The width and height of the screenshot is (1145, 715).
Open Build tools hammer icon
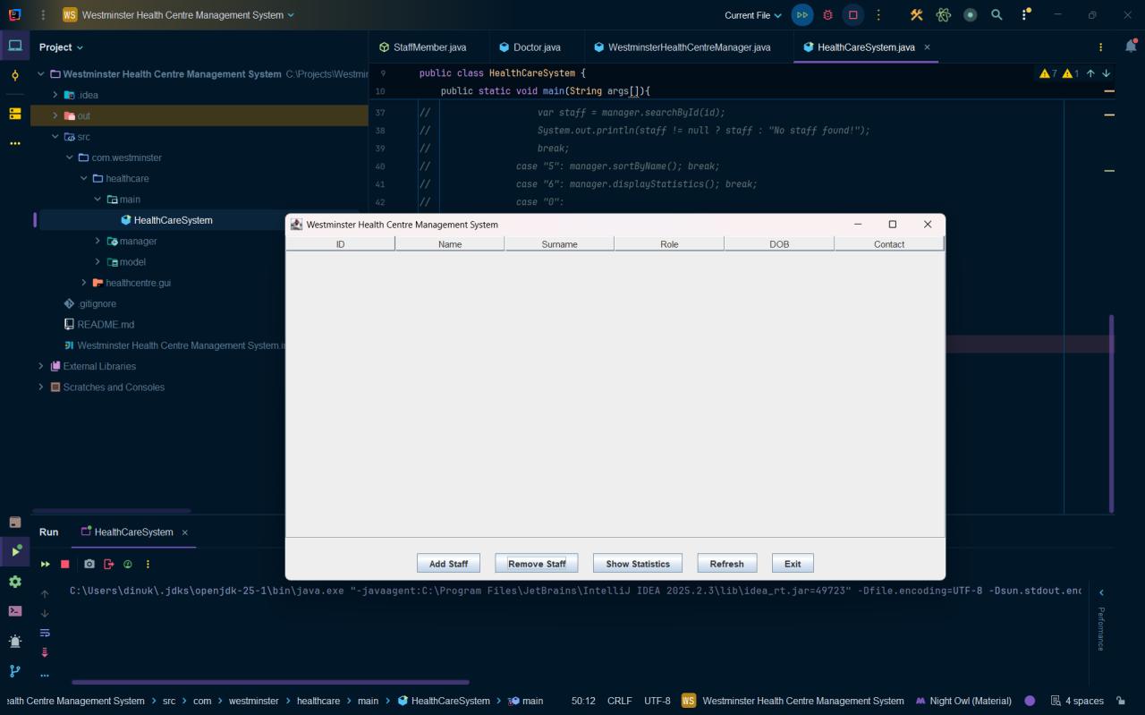coord(916,15)
